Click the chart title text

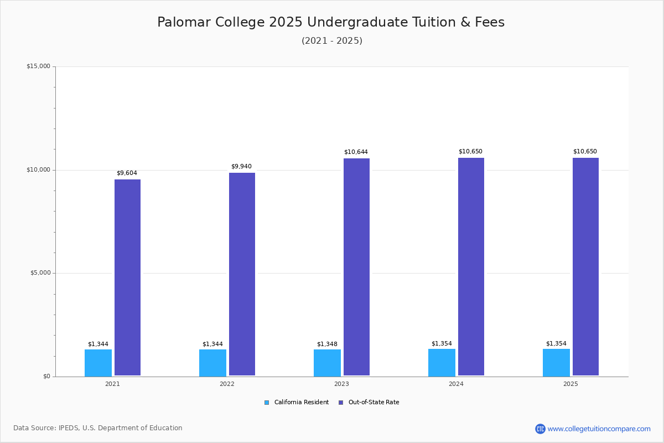click(x=331, y=22)
